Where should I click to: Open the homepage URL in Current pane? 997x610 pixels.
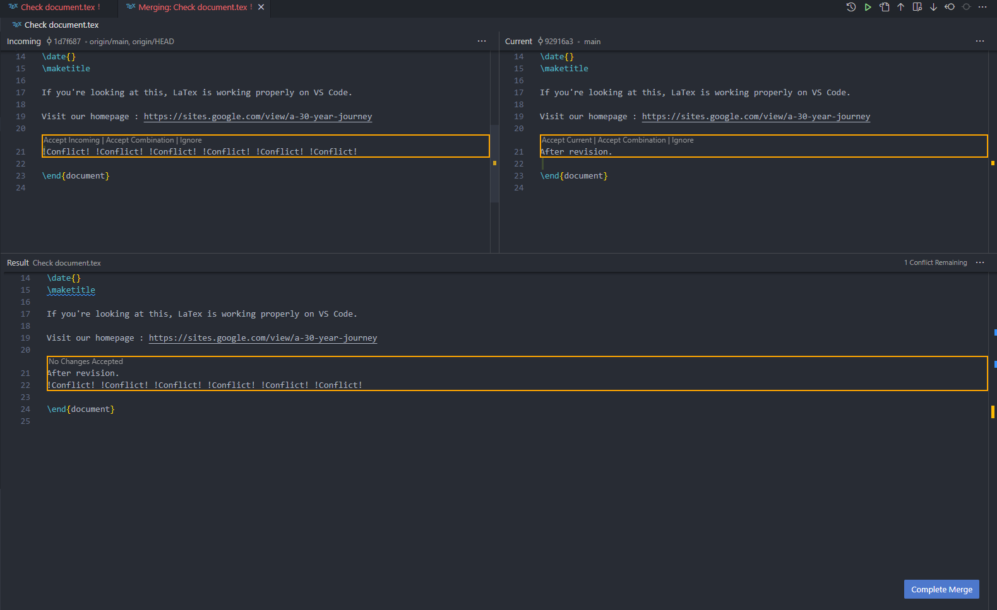click(x=756, y=117)
